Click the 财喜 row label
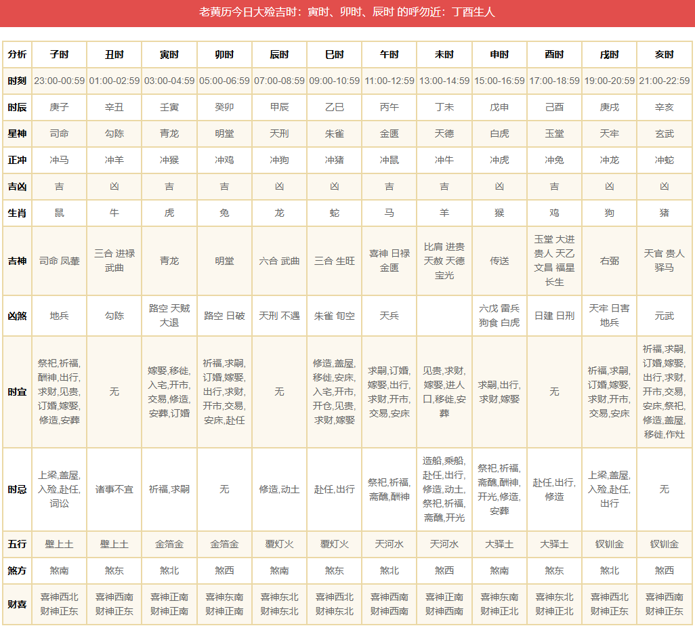Screen dimensions: 695x628 tap(17, 604)
